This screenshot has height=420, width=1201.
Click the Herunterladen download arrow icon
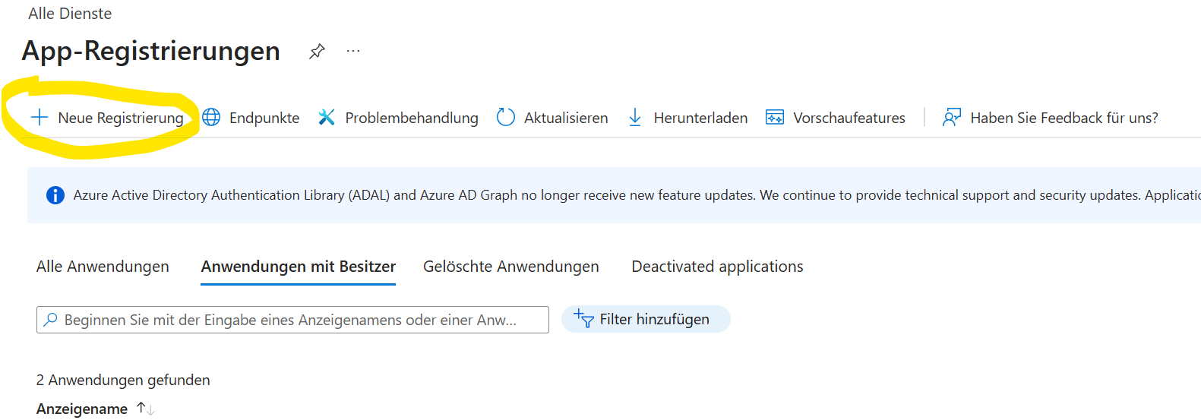(635, 118)
